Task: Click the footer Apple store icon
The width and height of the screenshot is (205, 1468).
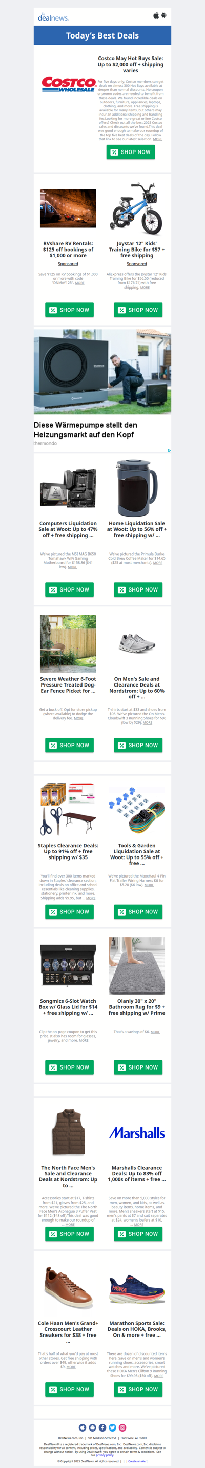Action: (x=83, y=1427)
